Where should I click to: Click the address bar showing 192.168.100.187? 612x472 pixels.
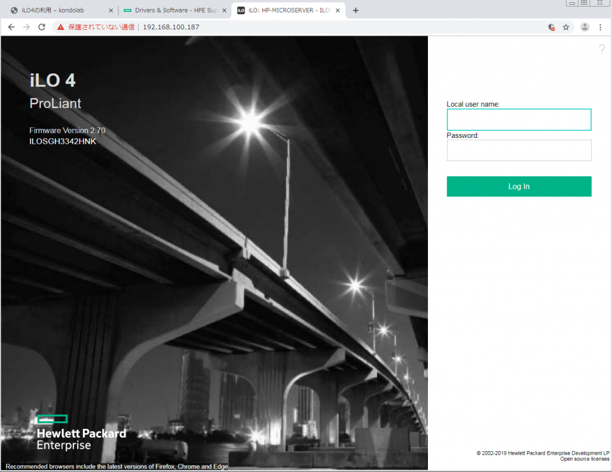299,27
